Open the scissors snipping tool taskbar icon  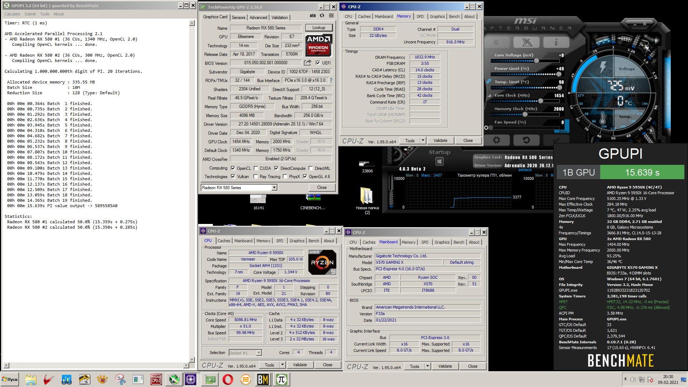tap(120, 379)
